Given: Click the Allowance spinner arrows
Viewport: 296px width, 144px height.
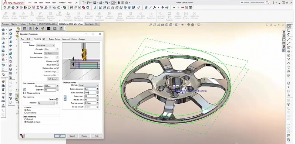Looking at the screenshot, I should [57, 86].
